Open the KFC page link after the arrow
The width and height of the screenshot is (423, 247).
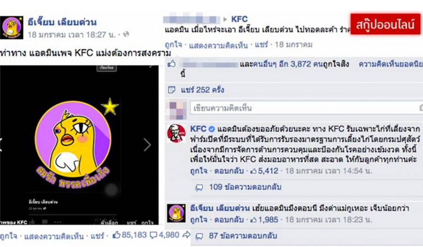click(239, 19)
